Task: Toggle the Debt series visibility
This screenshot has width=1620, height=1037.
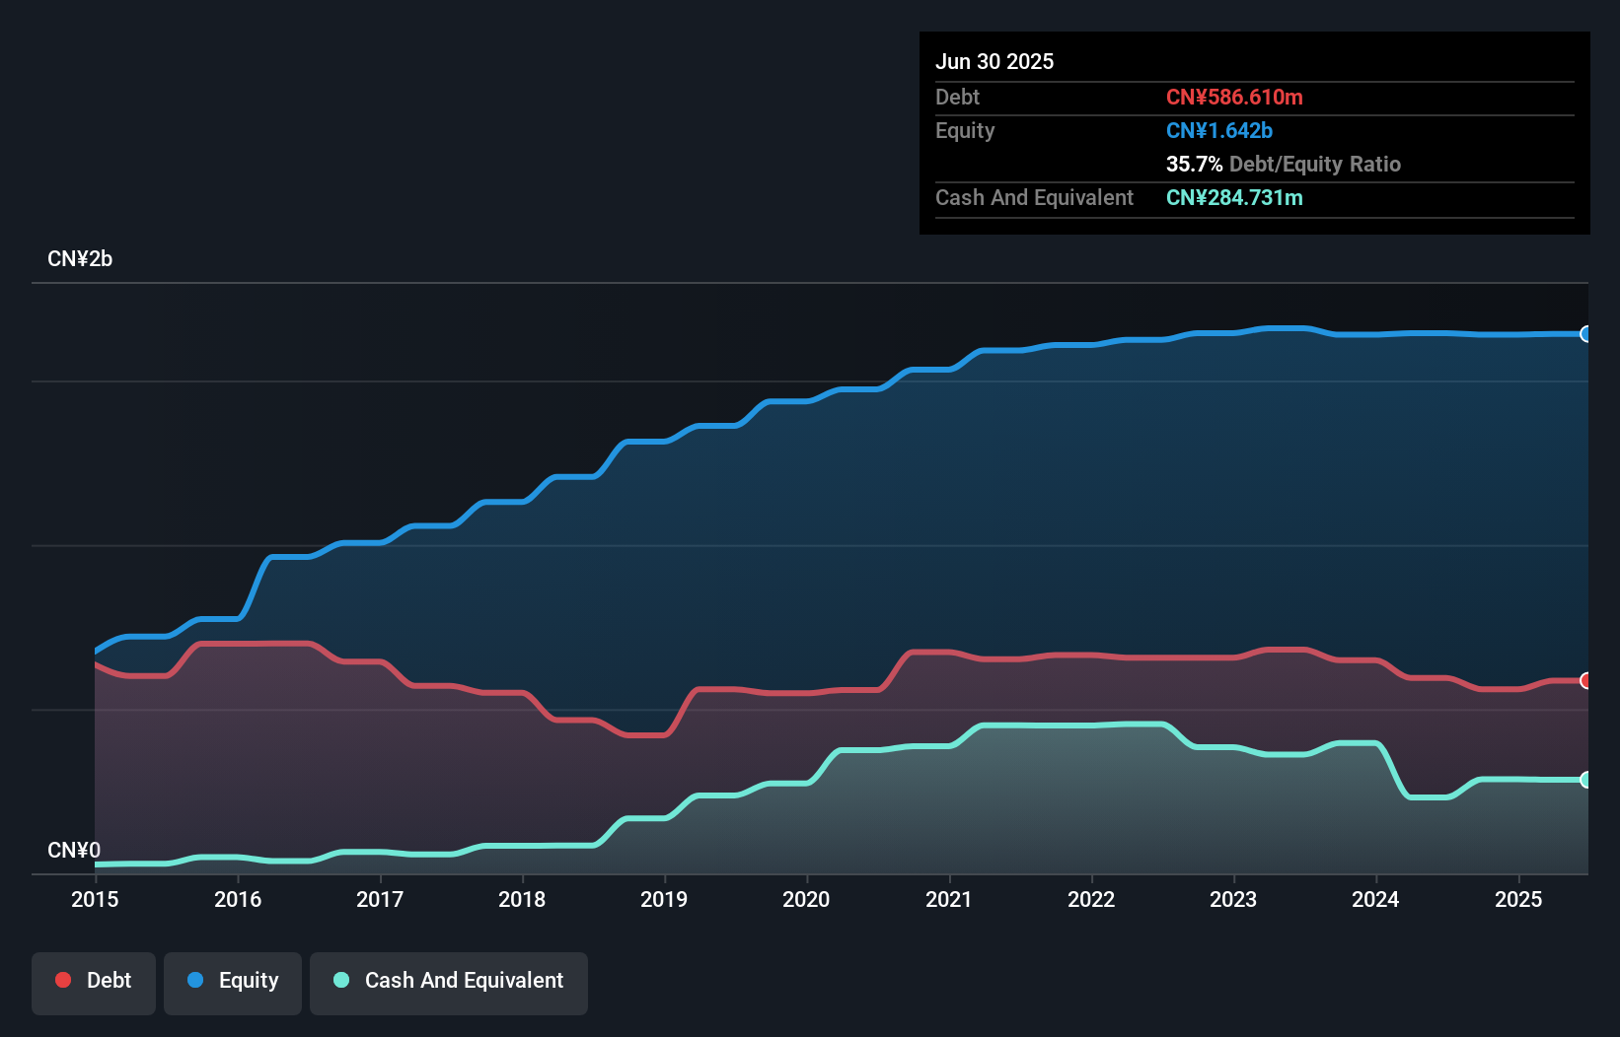Action: (x=94, y=980)
